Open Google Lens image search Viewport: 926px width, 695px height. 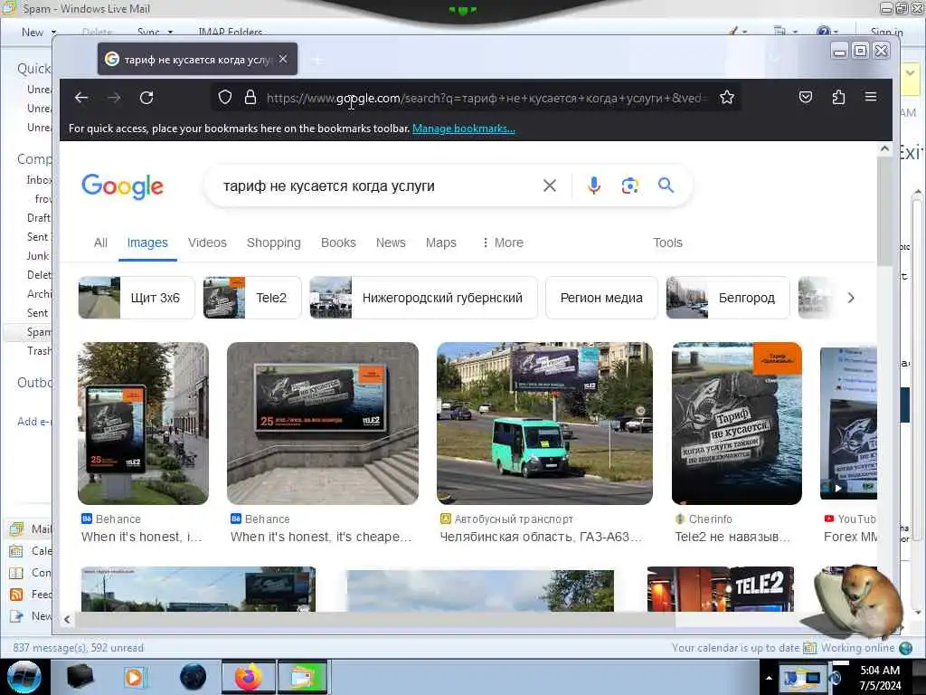click(630, 186)
